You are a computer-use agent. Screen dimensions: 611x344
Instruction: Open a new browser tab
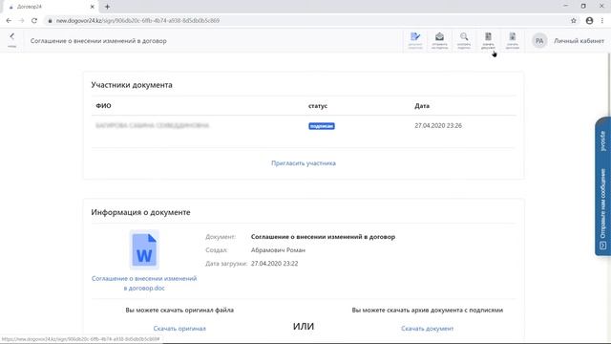(x=107, y=7)
